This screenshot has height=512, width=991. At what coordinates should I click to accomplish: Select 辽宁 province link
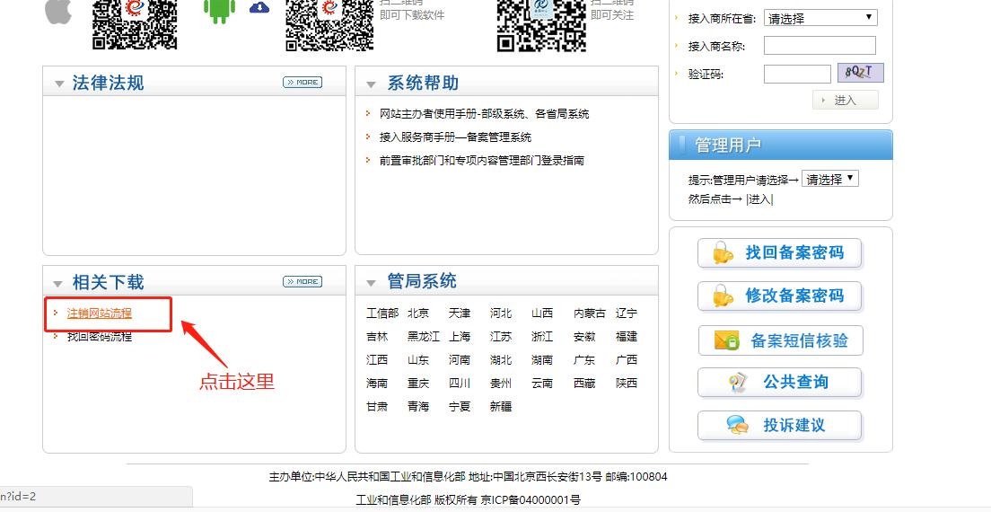pos(627,313)
